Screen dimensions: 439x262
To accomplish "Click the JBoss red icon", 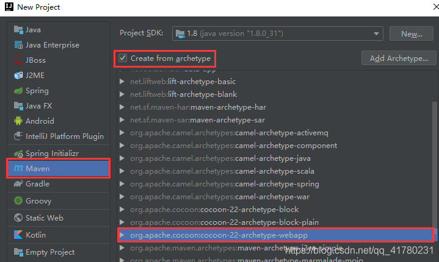I will 18,60.
